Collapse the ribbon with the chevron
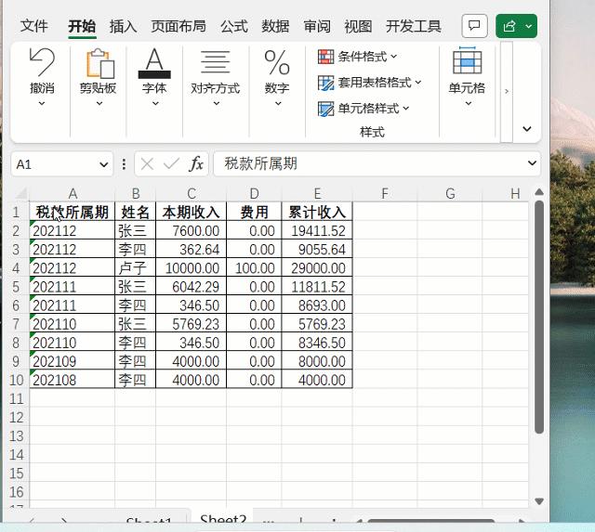595x532 pixels. click(x=527, y=129)
